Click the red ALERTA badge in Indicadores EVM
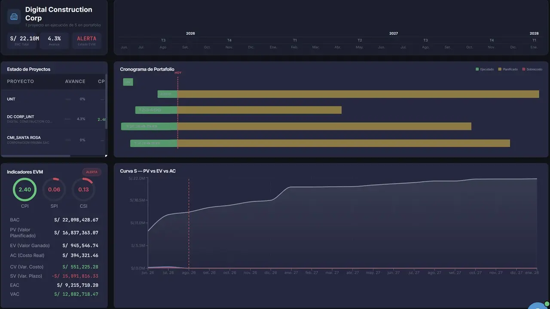The image size is (550, 309). [92, 172]
